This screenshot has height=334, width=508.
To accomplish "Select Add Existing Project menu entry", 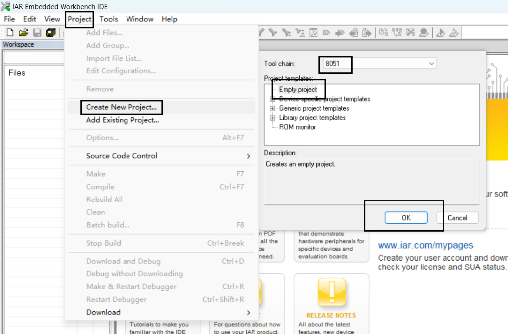I will point(123,120).
